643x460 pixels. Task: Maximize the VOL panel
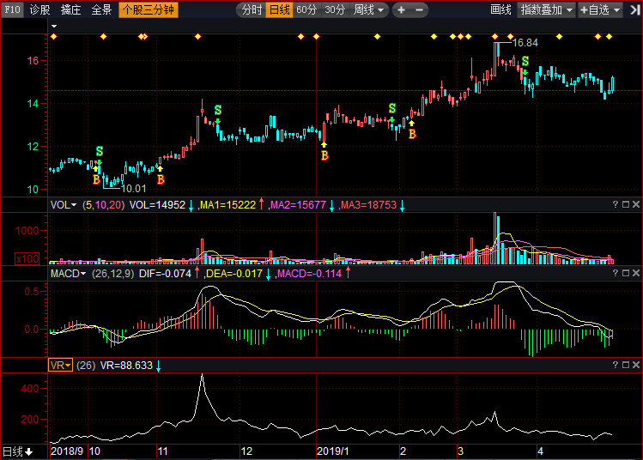626,204
